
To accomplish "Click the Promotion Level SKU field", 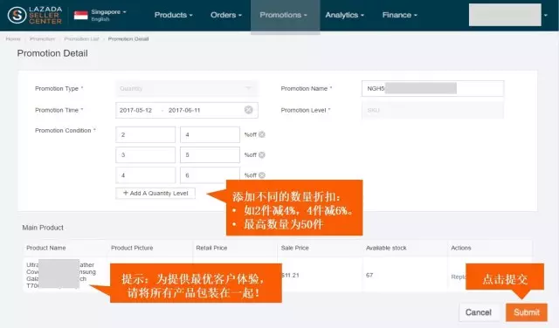I will pos(432,110).
